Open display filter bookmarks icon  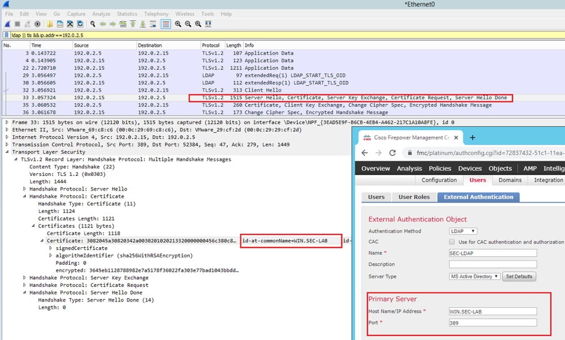pos(6,35)
